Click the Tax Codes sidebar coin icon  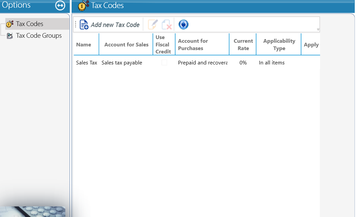pos(10,24)
